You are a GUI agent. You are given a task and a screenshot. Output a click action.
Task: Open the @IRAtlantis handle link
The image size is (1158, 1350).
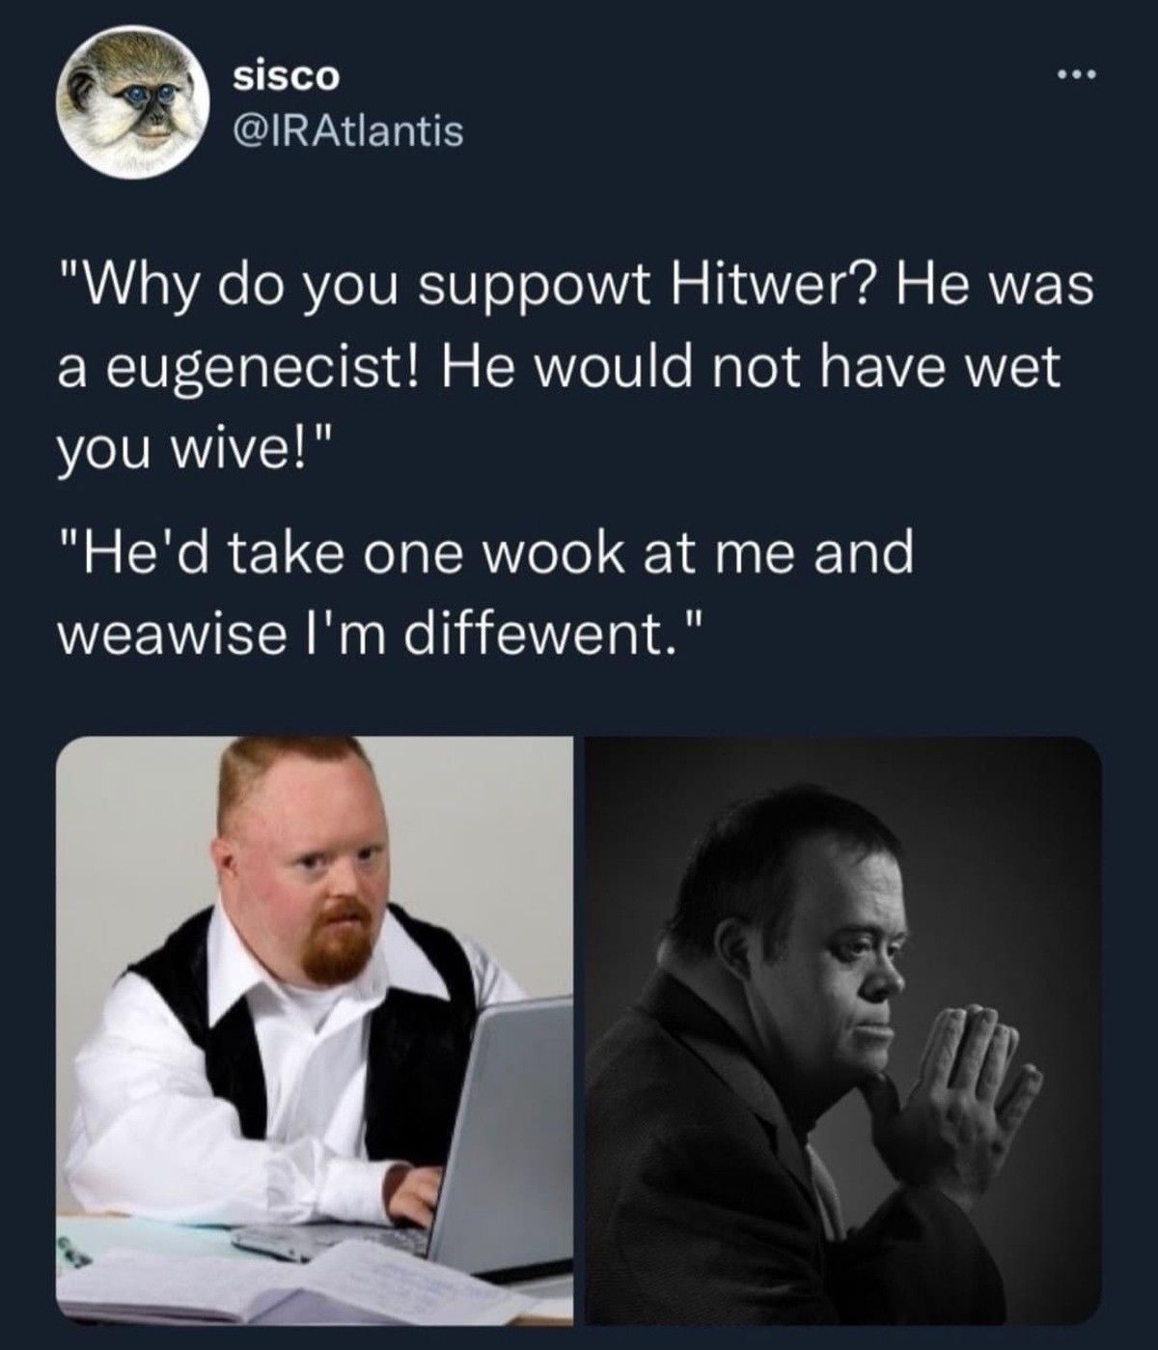tap(348, 130)
